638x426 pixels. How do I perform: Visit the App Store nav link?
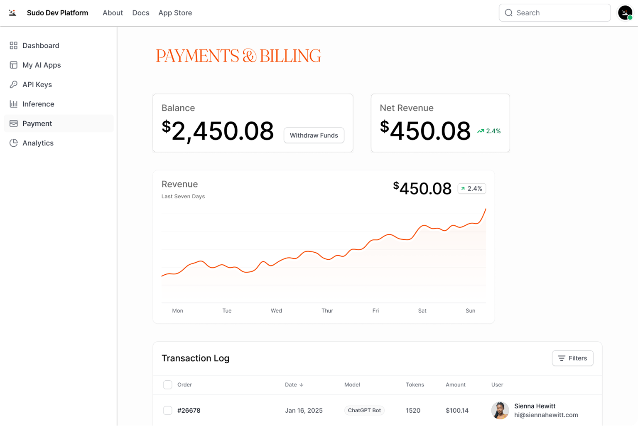[175, 13]
